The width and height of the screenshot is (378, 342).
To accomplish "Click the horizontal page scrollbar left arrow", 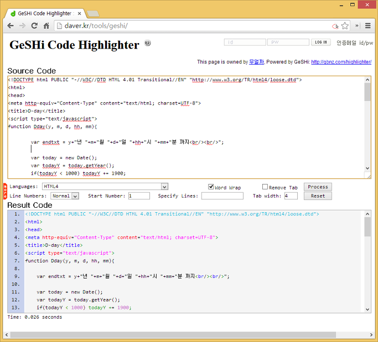I will pyautogui.click(x=7, y=335).
